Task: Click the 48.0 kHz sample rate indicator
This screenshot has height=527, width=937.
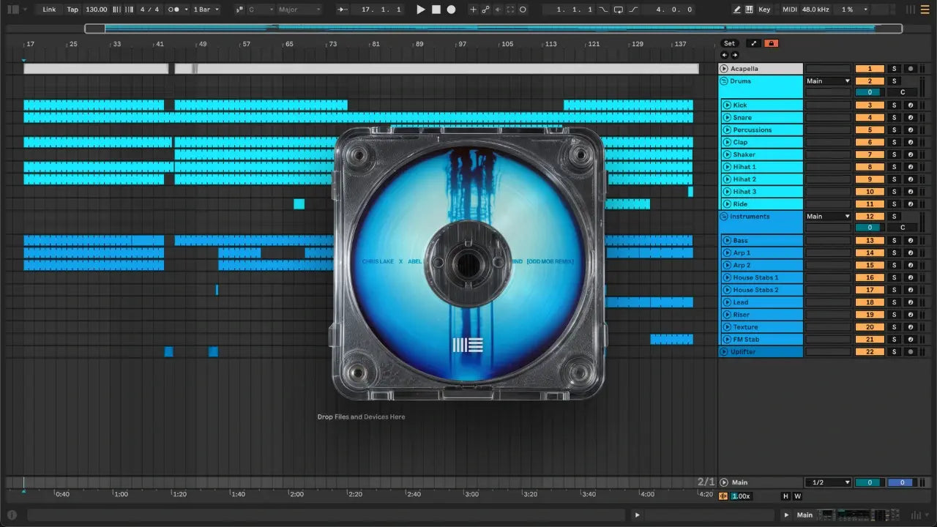Action: (815, 10)
